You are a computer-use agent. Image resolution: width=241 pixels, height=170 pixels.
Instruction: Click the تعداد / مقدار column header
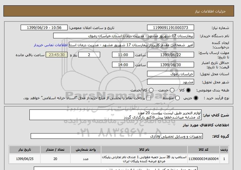pyautogui.click(x=55, y=150)
